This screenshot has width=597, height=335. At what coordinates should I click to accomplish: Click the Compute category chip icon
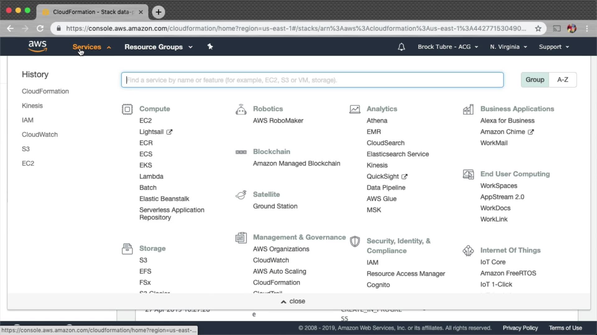[x=127, y=109]
